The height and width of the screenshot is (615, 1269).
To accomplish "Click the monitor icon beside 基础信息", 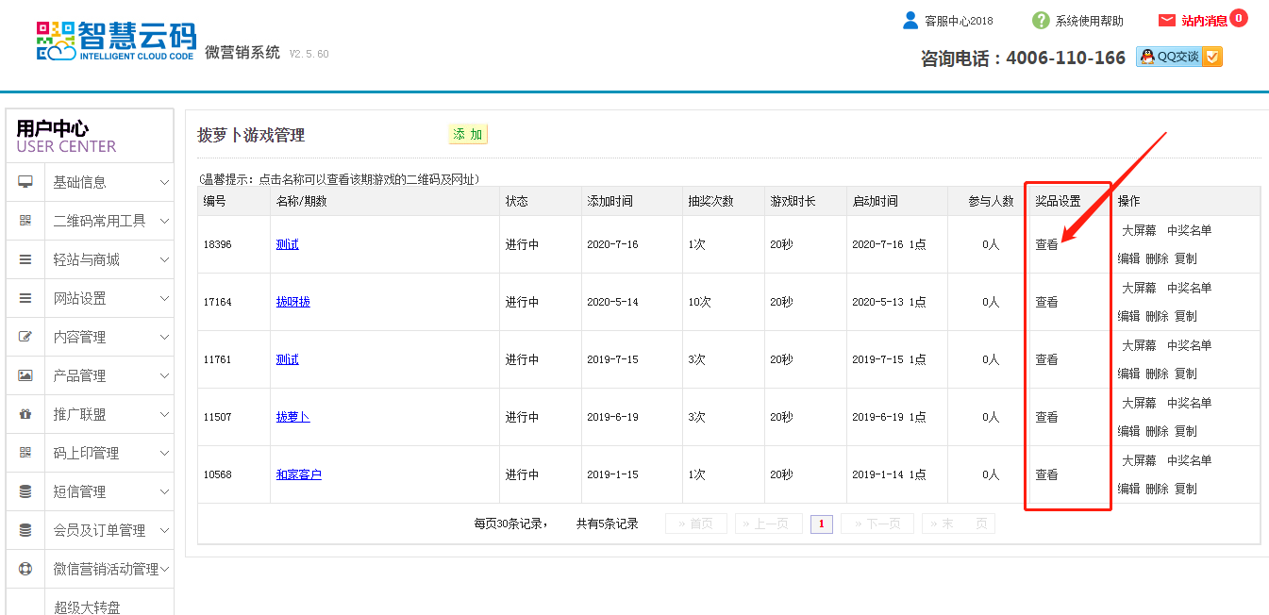I will pyautogui.click(x=25, y=182).
